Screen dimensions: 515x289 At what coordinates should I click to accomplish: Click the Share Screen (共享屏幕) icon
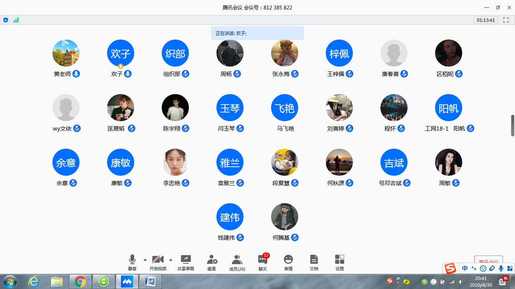pyautogui.click(x=185, y=260)
